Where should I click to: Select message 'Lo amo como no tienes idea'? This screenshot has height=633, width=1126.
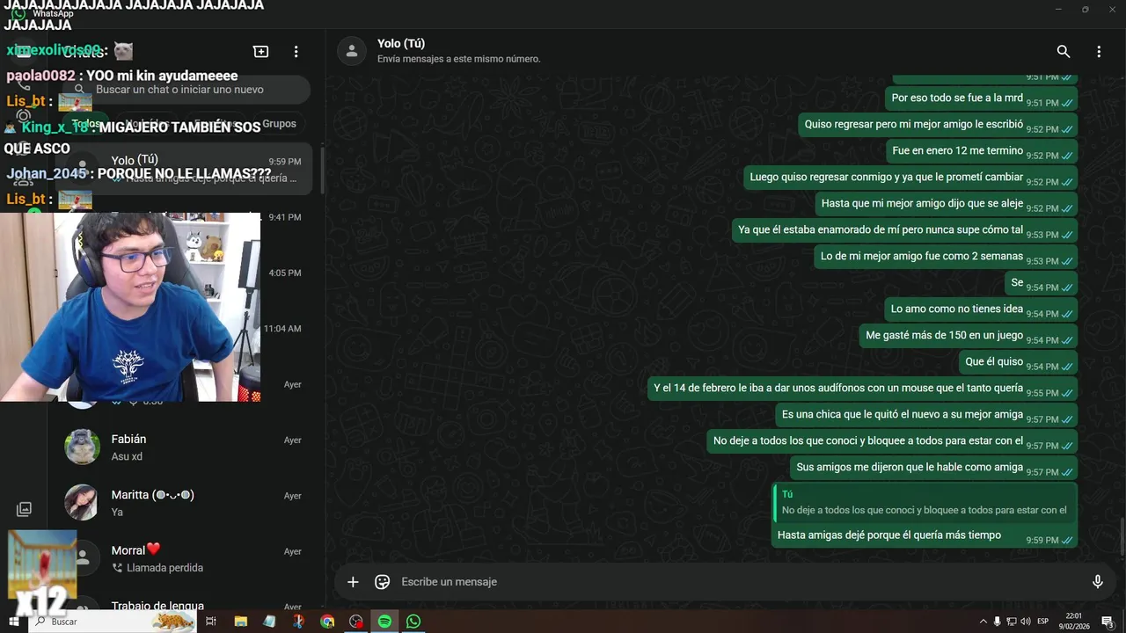[x=981, y=309]
